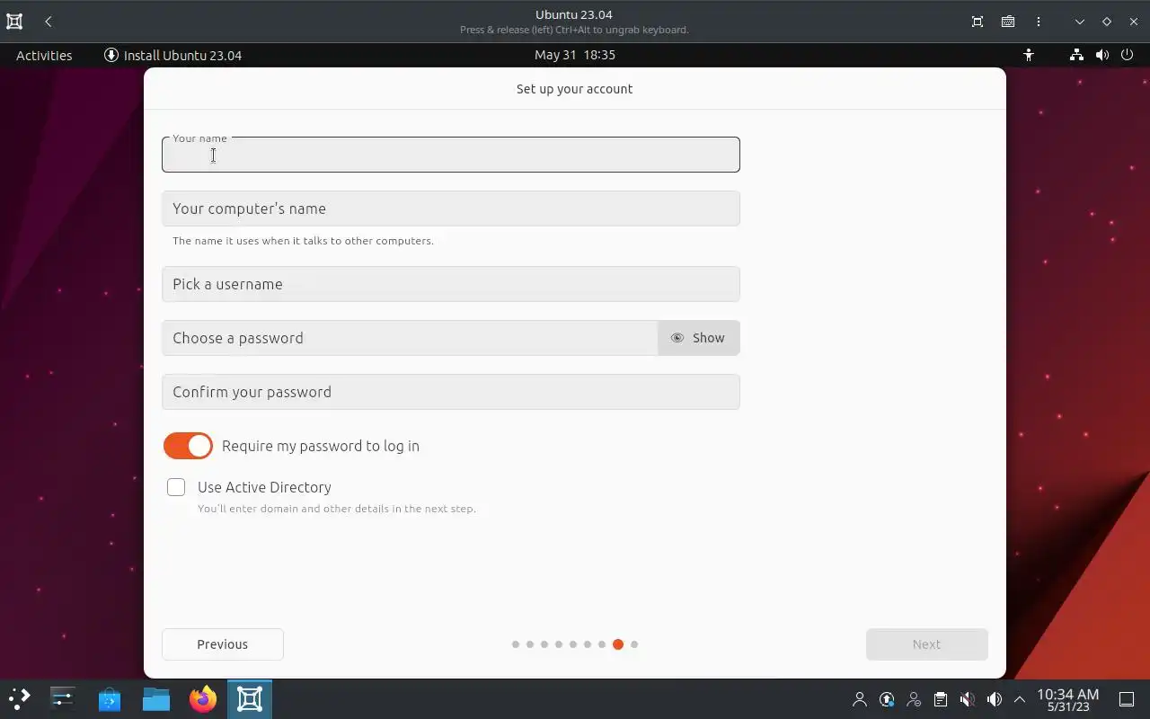Click the updates icon in the system tray
This screenshot has height=719, width=1150.
click(x=887, y=699)
